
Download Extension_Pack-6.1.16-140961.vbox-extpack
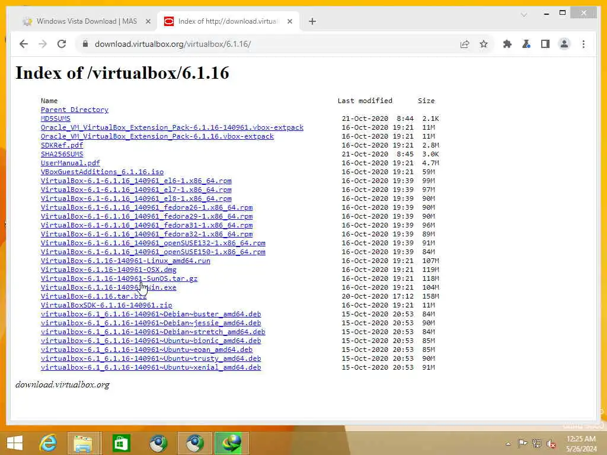point(172,128)
